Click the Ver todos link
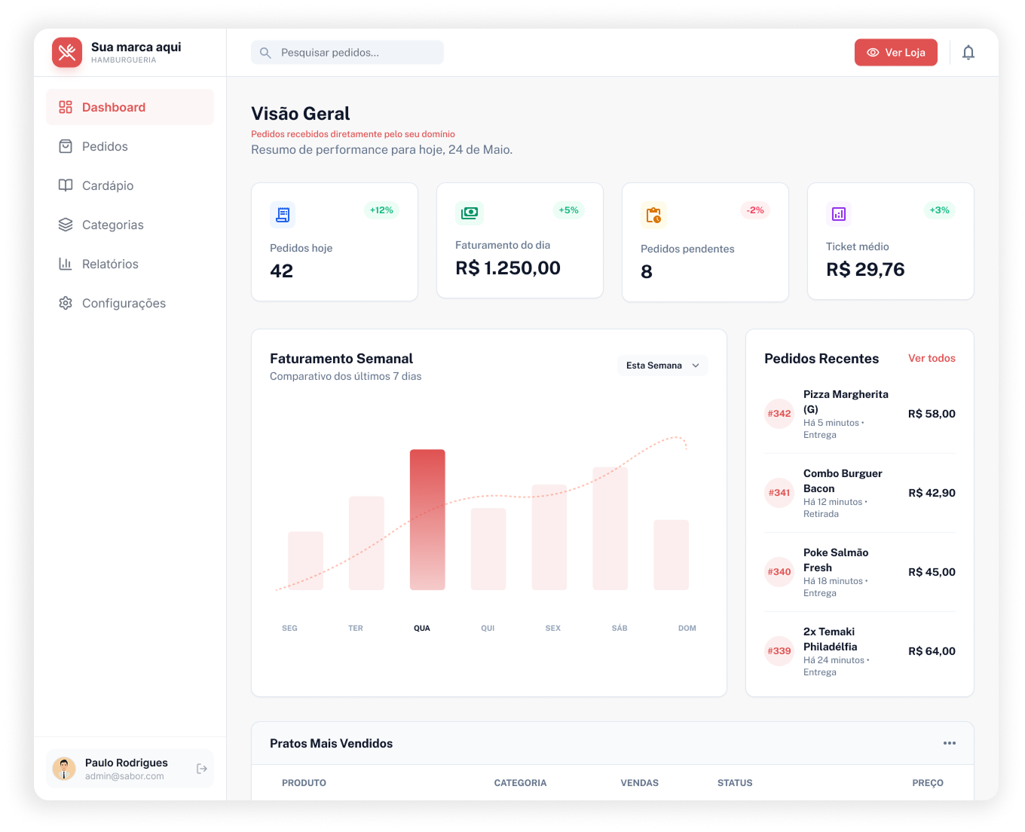1025x832 pixels. tap(932, 359)
